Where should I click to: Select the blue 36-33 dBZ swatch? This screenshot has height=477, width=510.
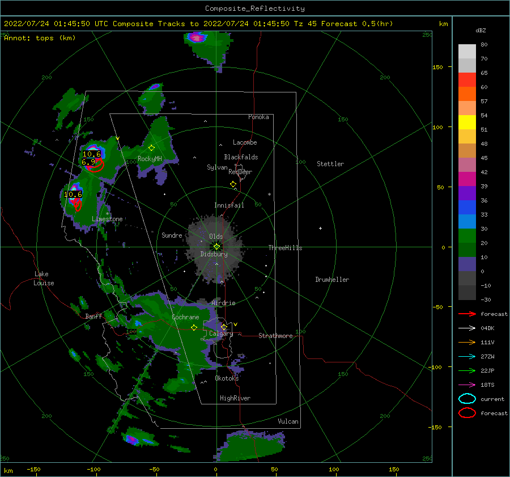[x=467, y=208]
